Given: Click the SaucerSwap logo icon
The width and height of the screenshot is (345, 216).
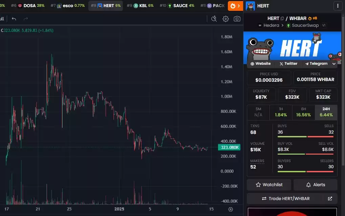Looking at the screenshot, I should click(288, 25).
